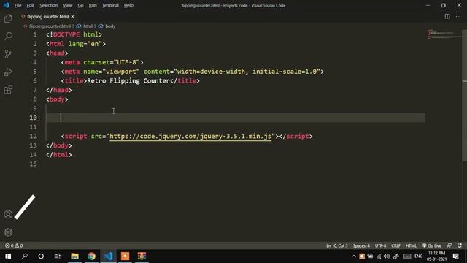
Task: Open the Go menu
Action: (x=81, y=5)
